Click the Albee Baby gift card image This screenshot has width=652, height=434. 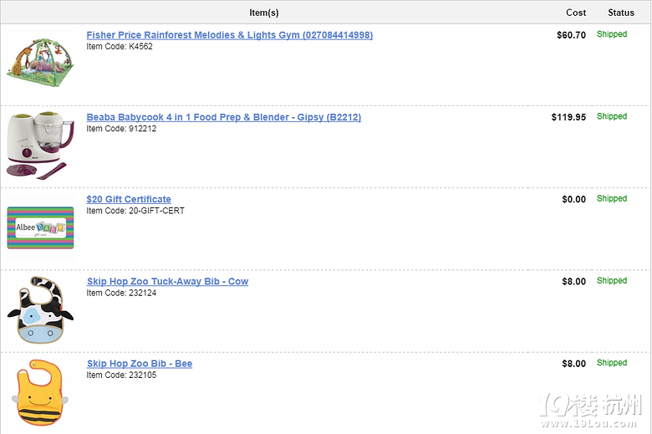point(40,227)
